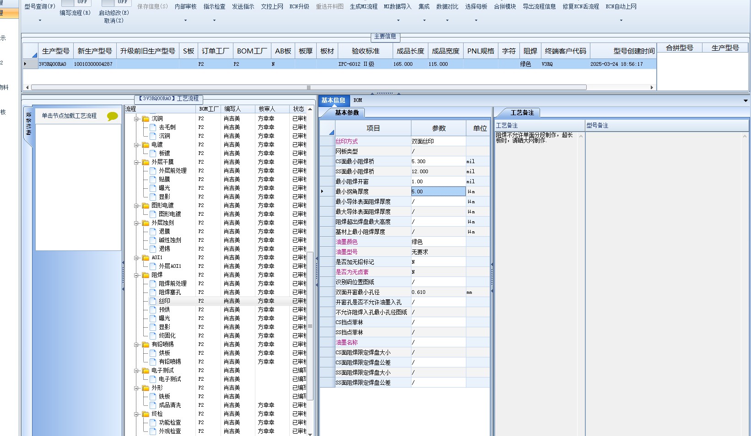The width and height of the screenshot is (751, 436).
Task: Select the 基本参数 tab
Action: (347, 112)
